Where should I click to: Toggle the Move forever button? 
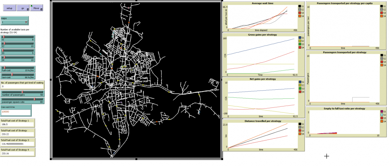36,8
